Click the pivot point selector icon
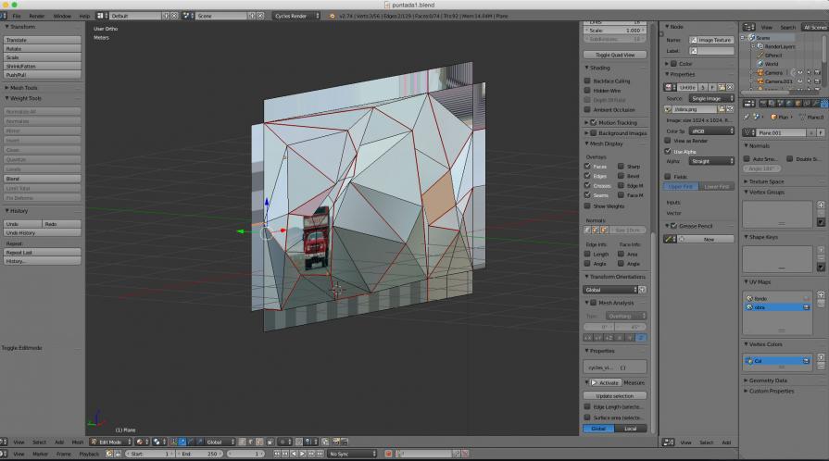Viewport: 829px width, 461px height. 157,442
